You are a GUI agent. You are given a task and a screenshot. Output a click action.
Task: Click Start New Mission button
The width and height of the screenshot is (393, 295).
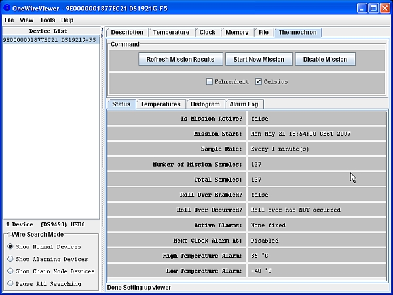click(259, 59)
